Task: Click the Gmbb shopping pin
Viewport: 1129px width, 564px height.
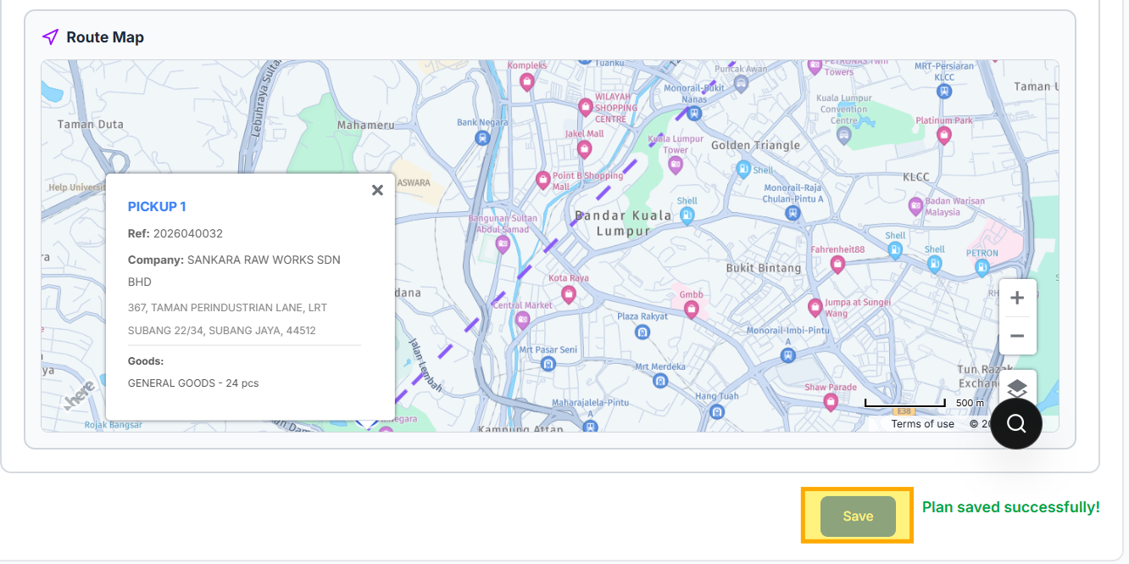Action: (x=692, y=310)
